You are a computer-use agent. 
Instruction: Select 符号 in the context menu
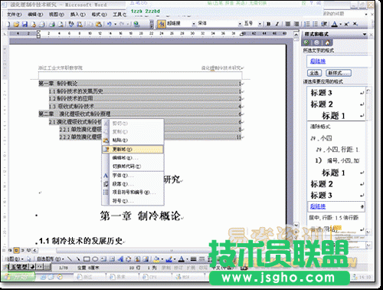[x=133, y=201]
